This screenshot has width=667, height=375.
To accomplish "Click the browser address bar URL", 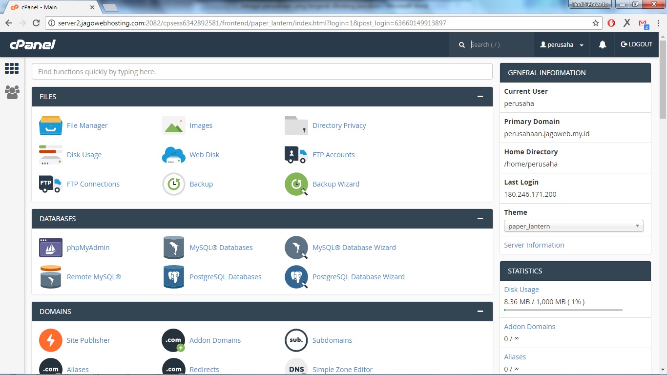I will (x=252, y=23).
